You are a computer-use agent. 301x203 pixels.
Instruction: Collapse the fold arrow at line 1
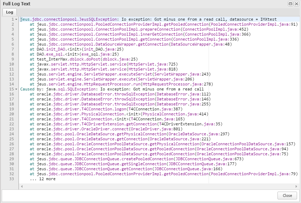(x=16, y=19)
